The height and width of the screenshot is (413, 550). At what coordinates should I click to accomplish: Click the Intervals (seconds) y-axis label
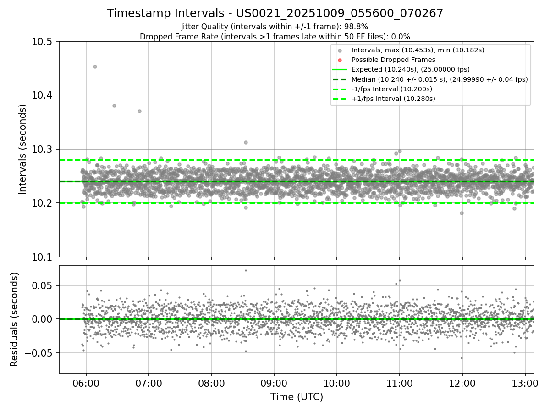pyautogui.click(x=23, y=149)
